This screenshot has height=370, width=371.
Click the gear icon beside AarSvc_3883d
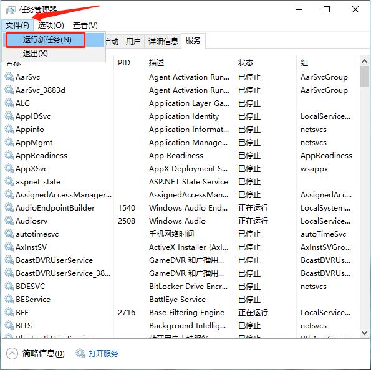click(9, 90)
